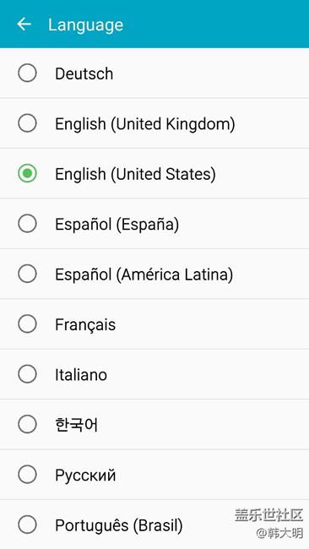Tap the Italiano language text
The height and width of the screenshot is (549, 309).
click(x=81, y=375)
